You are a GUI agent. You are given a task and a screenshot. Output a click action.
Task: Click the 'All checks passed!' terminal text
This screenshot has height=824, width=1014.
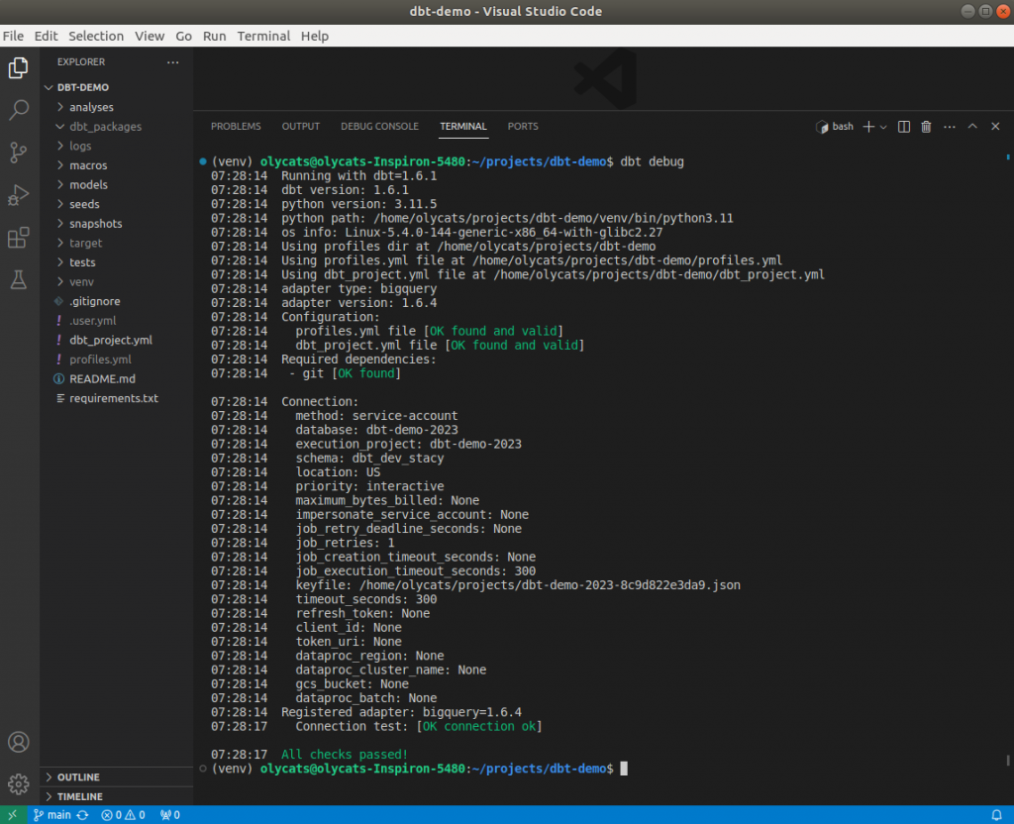(x=344, y=755)
